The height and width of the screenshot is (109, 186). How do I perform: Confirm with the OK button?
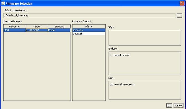(169, 105)
